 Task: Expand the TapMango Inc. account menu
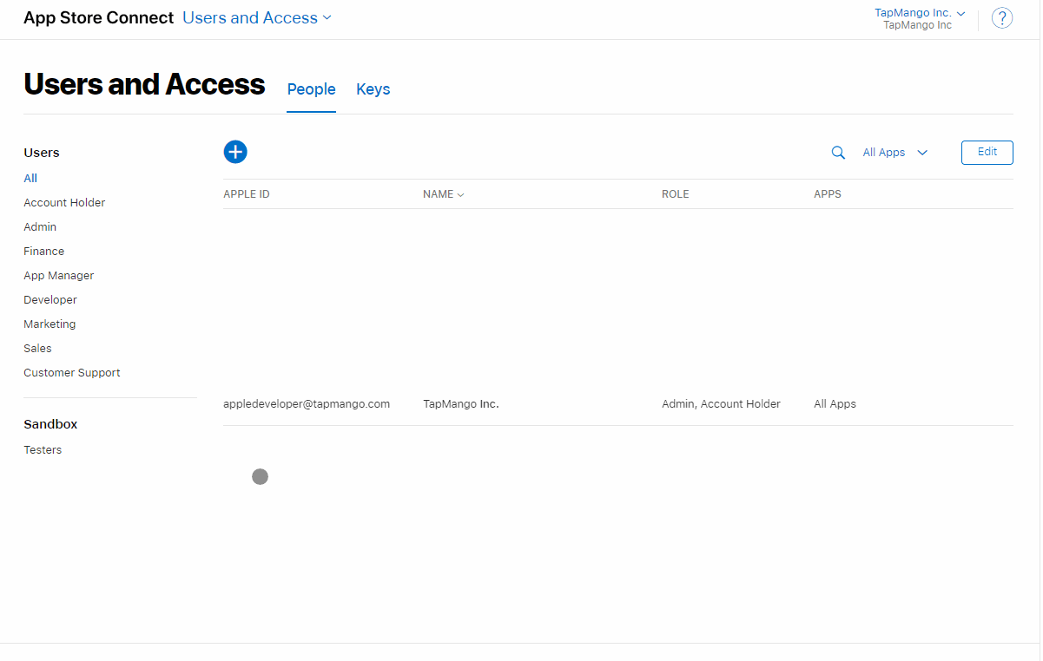coord(919,13)
